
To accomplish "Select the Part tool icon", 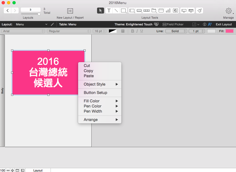I will (191, 11).
